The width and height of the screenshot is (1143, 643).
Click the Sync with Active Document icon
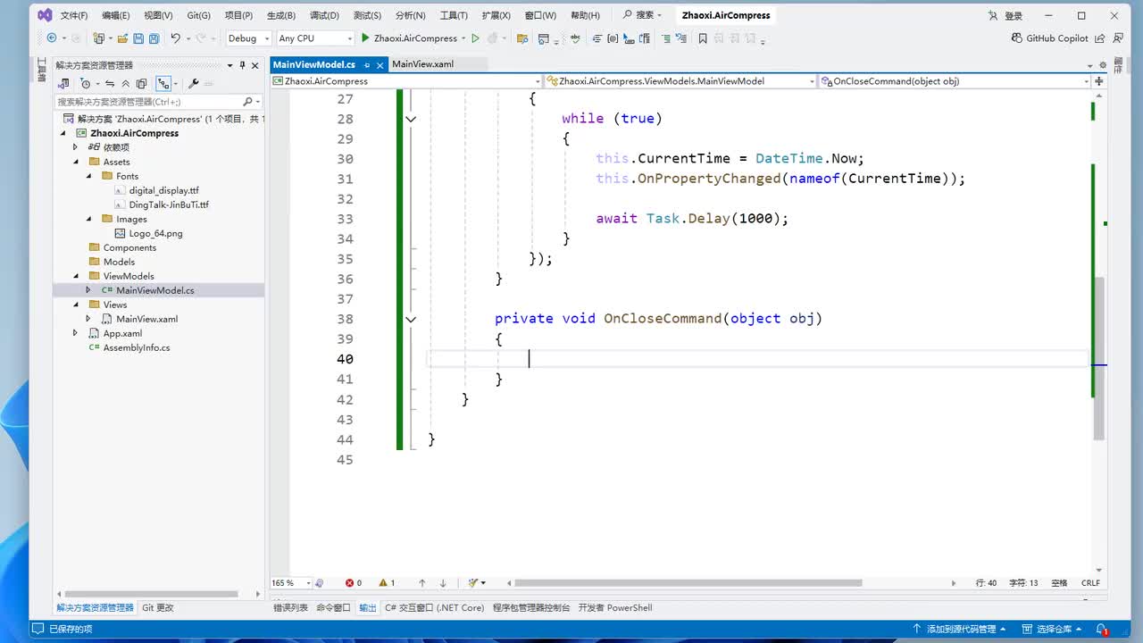(110, 84)
